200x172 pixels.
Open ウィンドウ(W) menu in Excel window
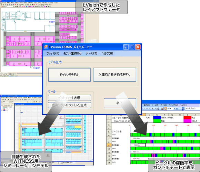[173, 105]
